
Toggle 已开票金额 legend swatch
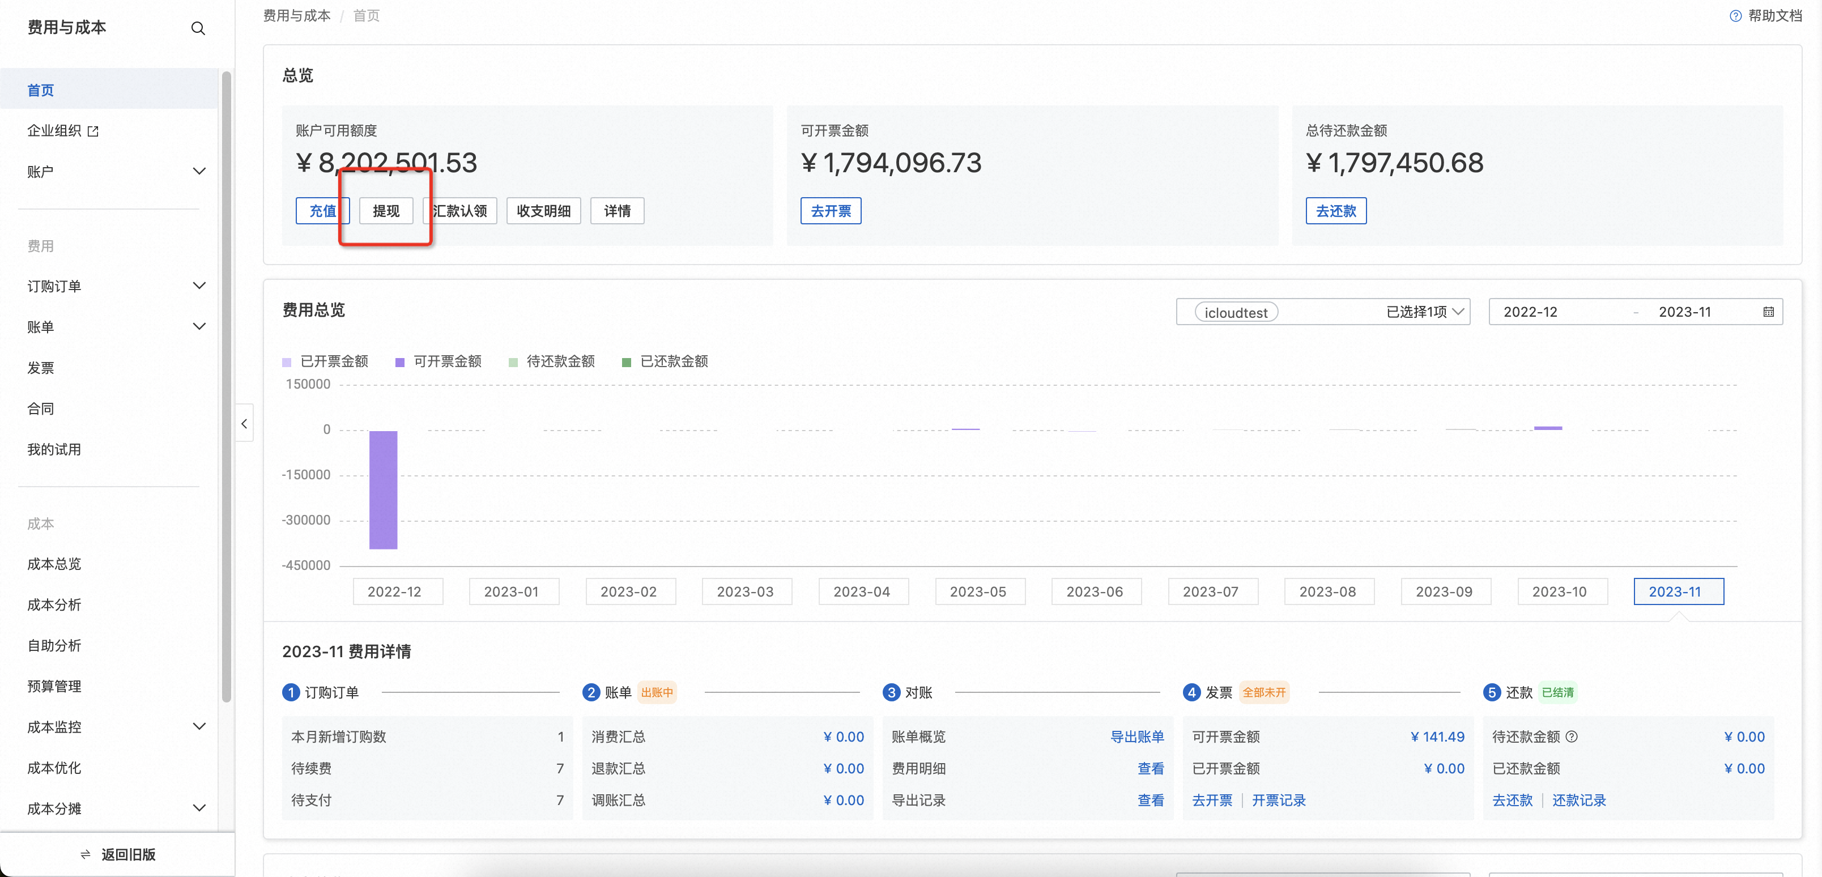tap(287, 362)
